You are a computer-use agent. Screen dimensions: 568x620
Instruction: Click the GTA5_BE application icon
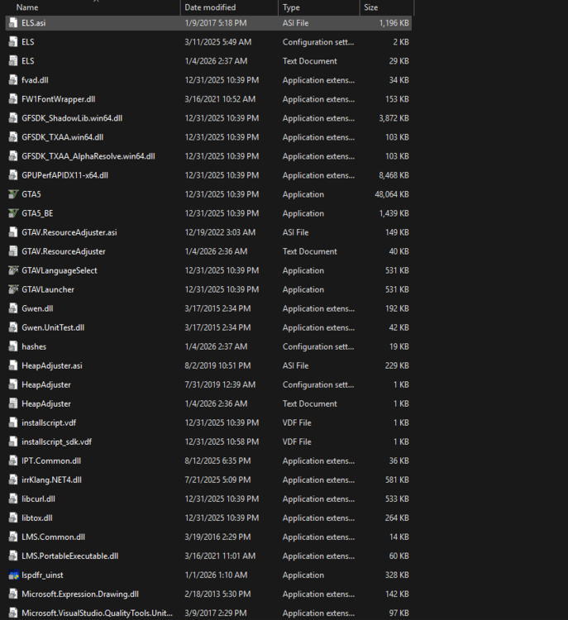(13, 213)
